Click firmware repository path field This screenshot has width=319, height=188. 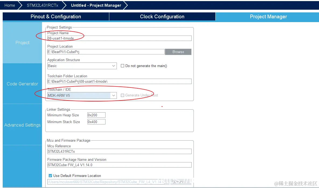(106, 182)
